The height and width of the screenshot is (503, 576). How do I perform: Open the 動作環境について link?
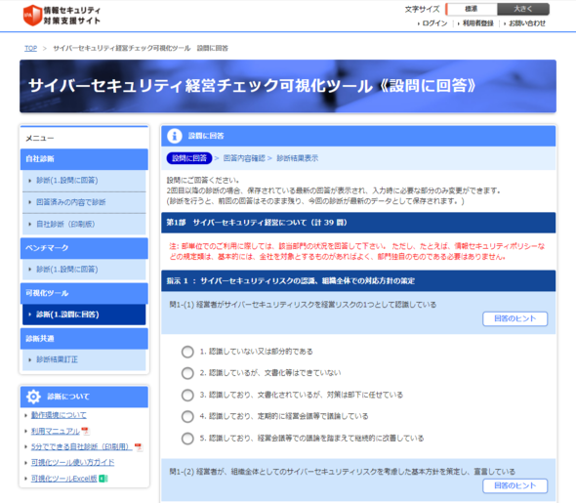pyautogui.click(x=59, y=415)
